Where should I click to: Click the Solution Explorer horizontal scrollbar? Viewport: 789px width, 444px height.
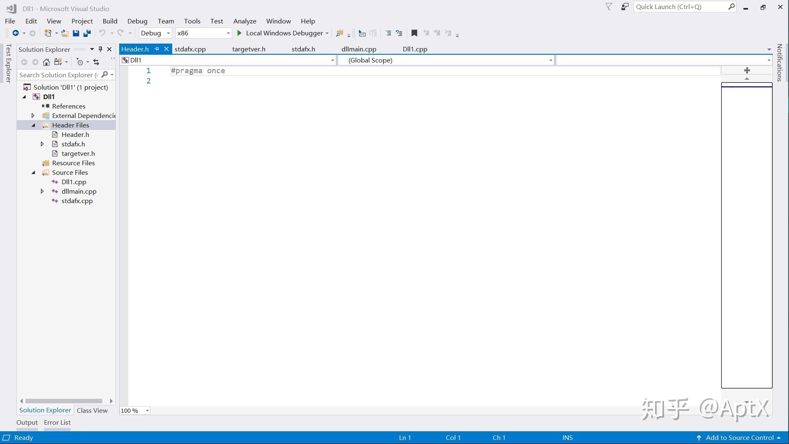coord(64,401)
